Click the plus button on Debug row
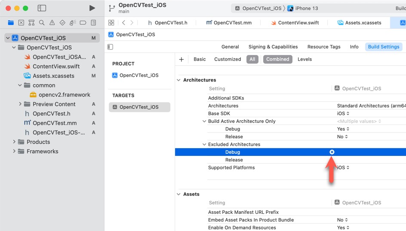The image size is (406, 231). (332, 152)
